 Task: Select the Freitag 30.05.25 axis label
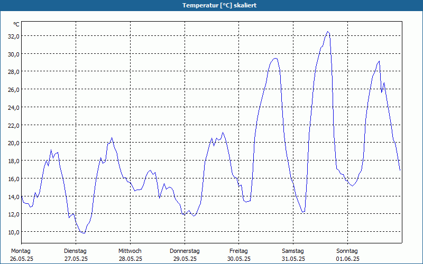(x=239, y=255)
